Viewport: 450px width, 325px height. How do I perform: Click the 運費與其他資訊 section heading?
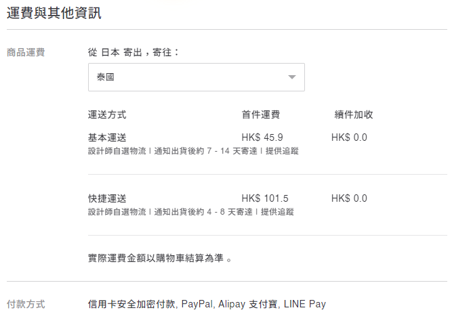(55, 13)
